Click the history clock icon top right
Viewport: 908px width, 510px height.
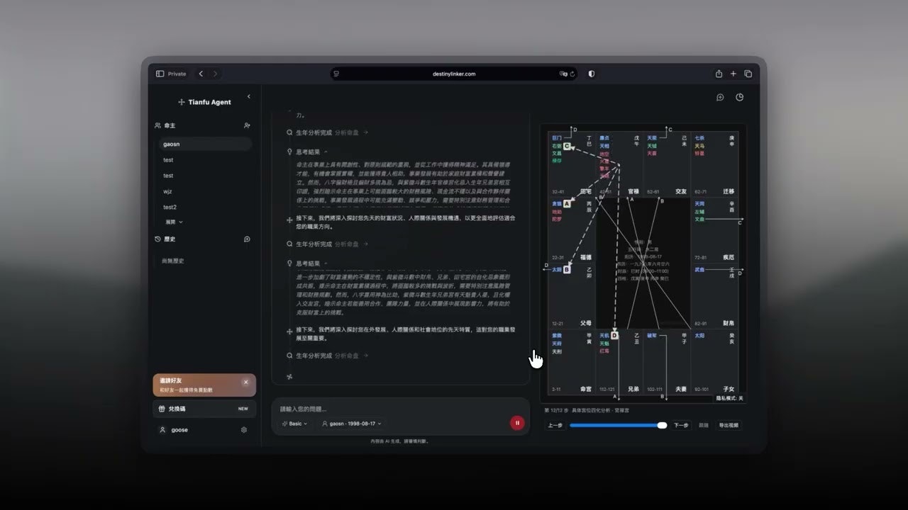(739, 98)
